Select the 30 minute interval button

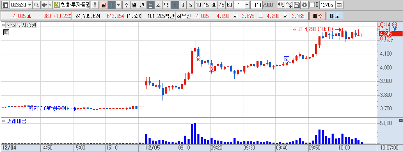[214, 5]
